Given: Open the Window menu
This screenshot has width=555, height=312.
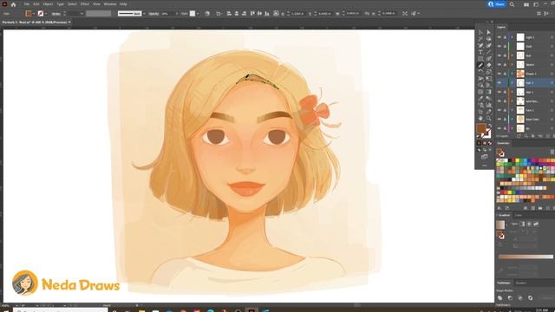Looking at the screenshot, I should pyautogui.click(x=110, y=4).
